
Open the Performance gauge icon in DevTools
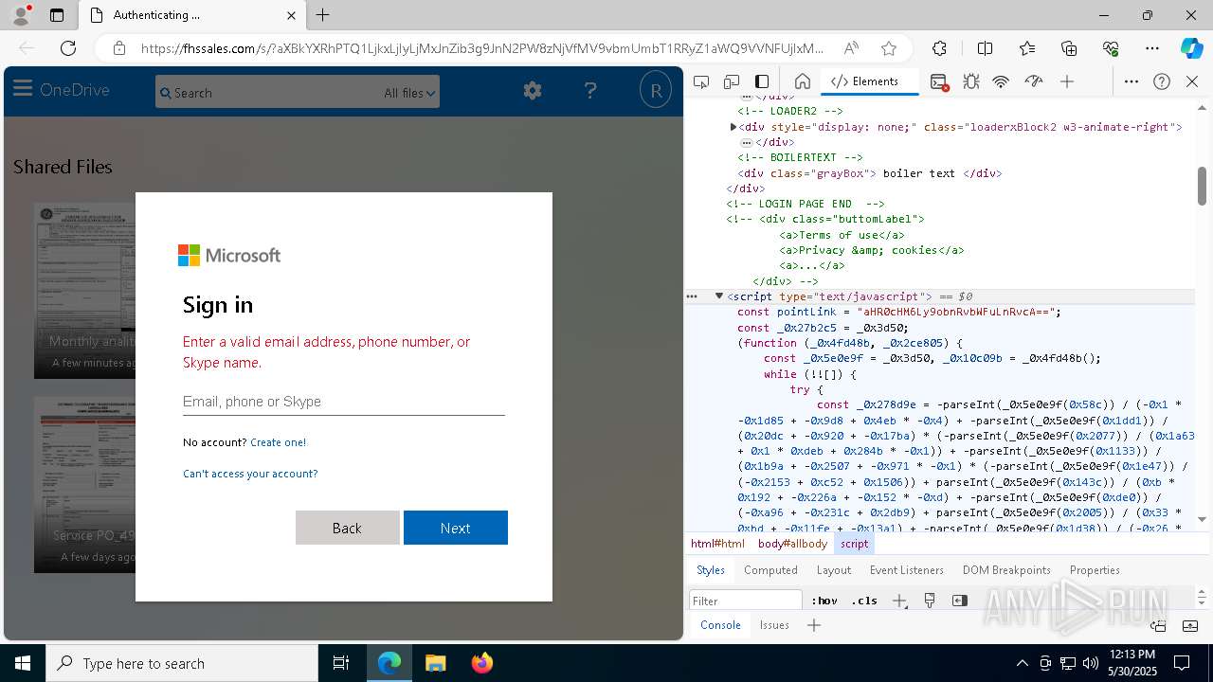[1034, 82]
